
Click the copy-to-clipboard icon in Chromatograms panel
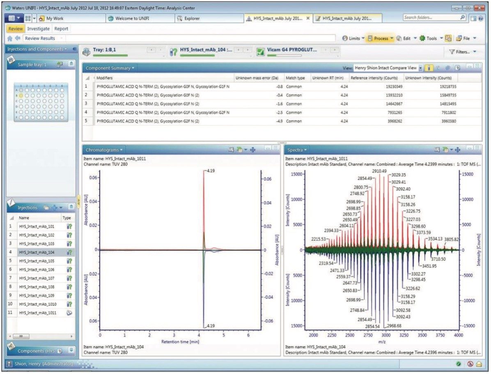(230, 150)
